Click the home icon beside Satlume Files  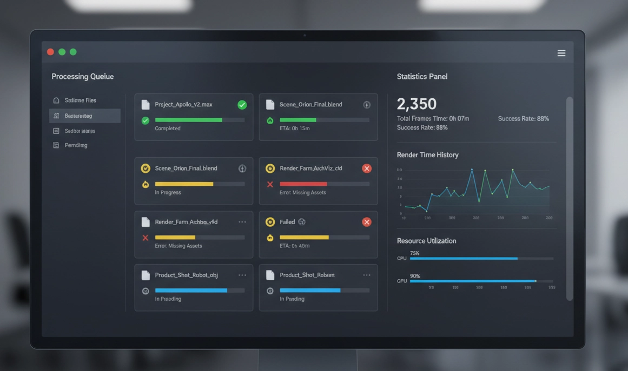(56, 100)
